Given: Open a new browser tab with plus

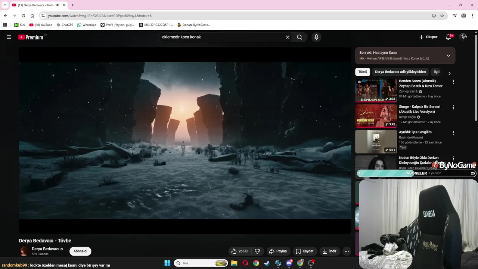Looking at the screenshot, I should tap(72, 5).
